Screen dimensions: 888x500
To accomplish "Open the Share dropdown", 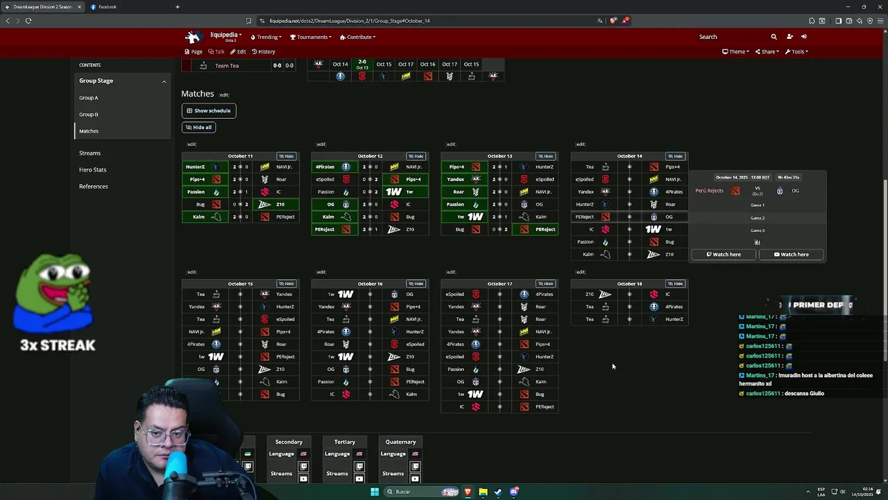I will pyautogui.click(x=767, y=51).
